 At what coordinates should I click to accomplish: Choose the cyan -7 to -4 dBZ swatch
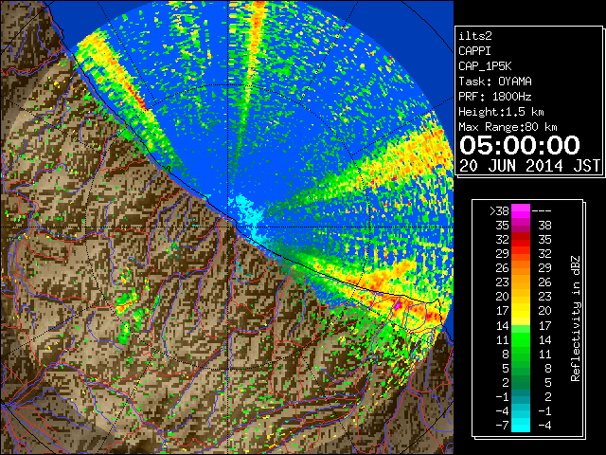(521, 425)
